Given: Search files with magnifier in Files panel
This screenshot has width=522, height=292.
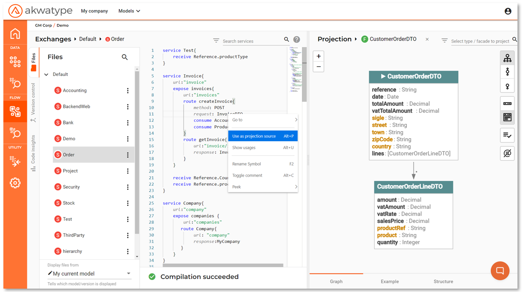Looking at the screenshot, I should (x=125, y=57).
